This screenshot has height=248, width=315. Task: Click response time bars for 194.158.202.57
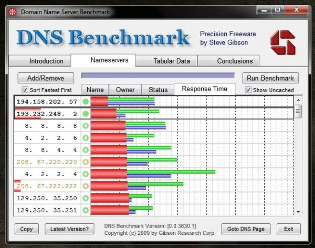click(x=122, y=102)
